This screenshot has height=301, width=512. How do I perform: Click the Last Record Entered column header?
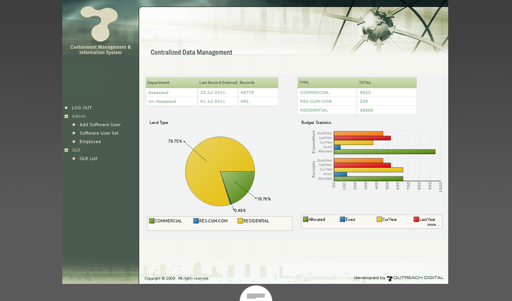coord(218,83)
